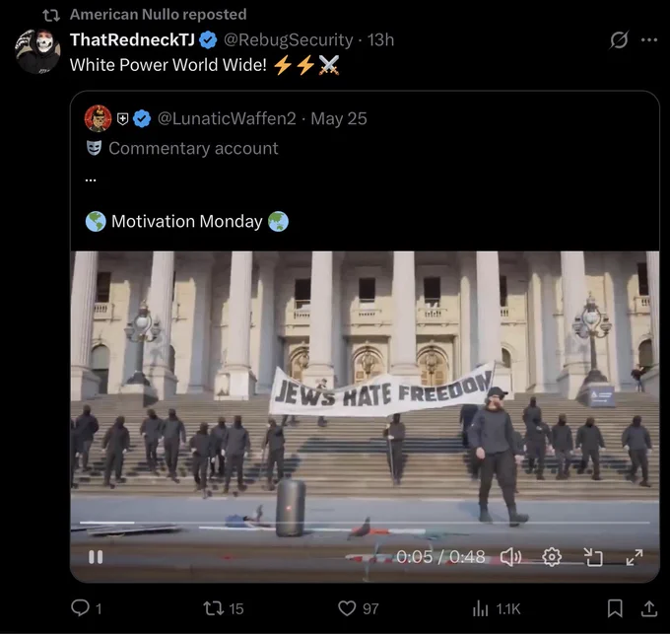Click the Commentary account label

click(x=193, y=148)
